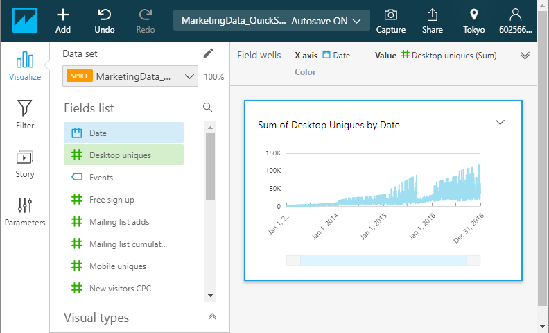Select the Free sign up field
This screenshot has height=333, width=549.
point(112,200)
